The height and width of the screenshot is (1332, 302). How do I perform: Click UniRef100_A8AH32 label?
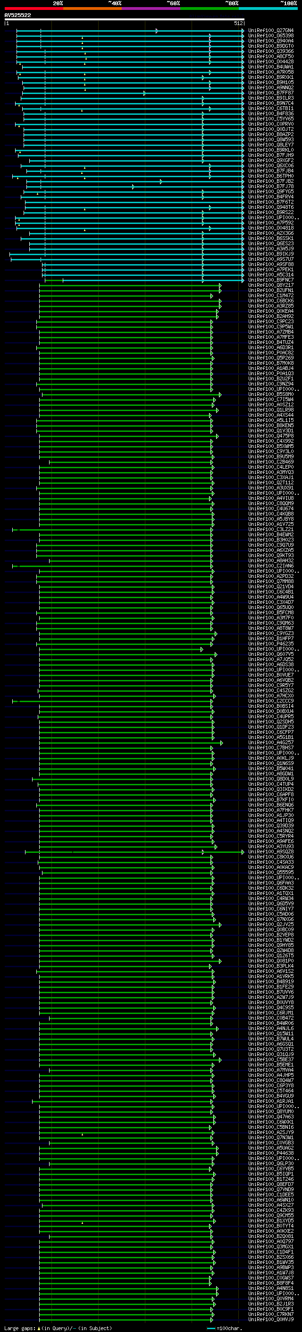(271, 560)
